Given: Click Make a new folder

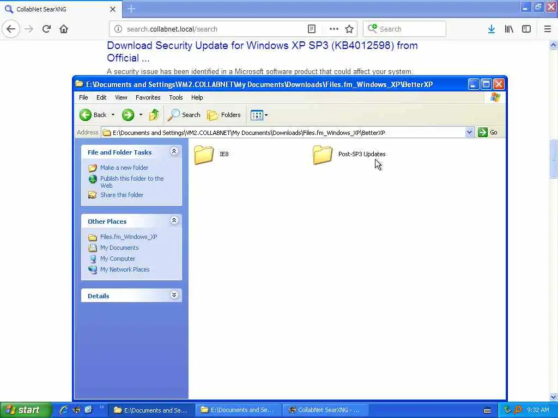Looking at the screenshot, I should coord(124,168).
